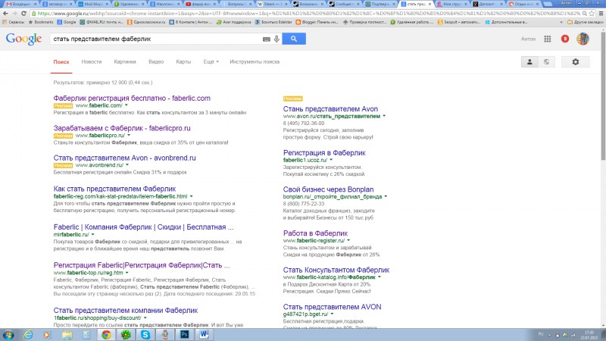Select the Видео search tab
Image resolution: width=606 pixels, height=341 pixels.
coord(156,62)
